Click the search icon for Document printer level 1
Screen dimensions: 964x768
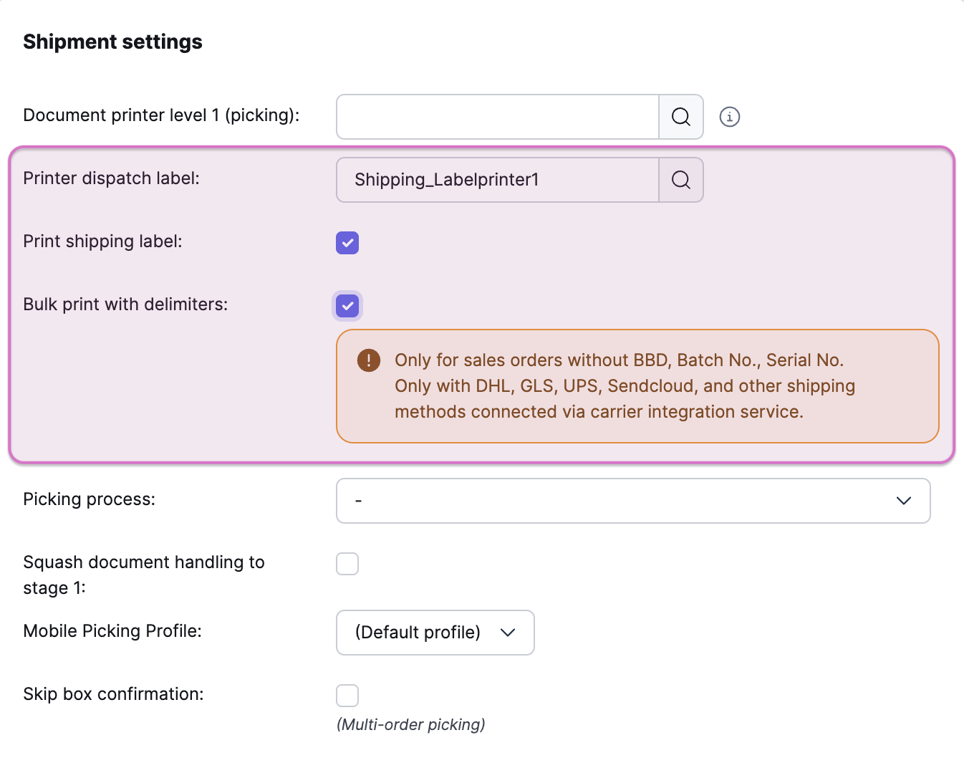[680, 117]
